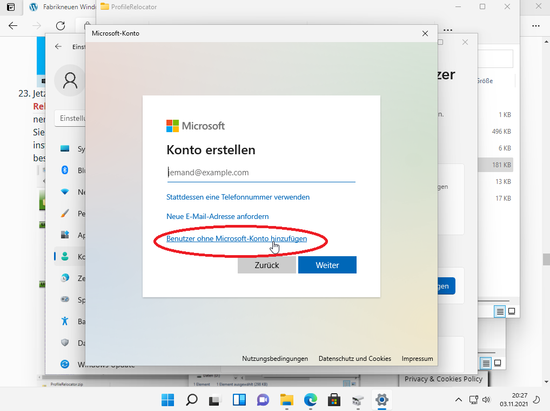This screenshot has height=411, width=550.
Task: Click the Zurück button
Action: click(266, 265)
